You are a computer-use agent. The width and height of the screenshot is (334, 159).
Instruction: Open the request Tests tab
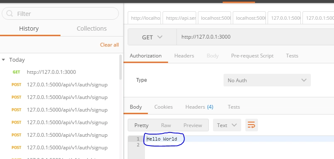point(292,56)
